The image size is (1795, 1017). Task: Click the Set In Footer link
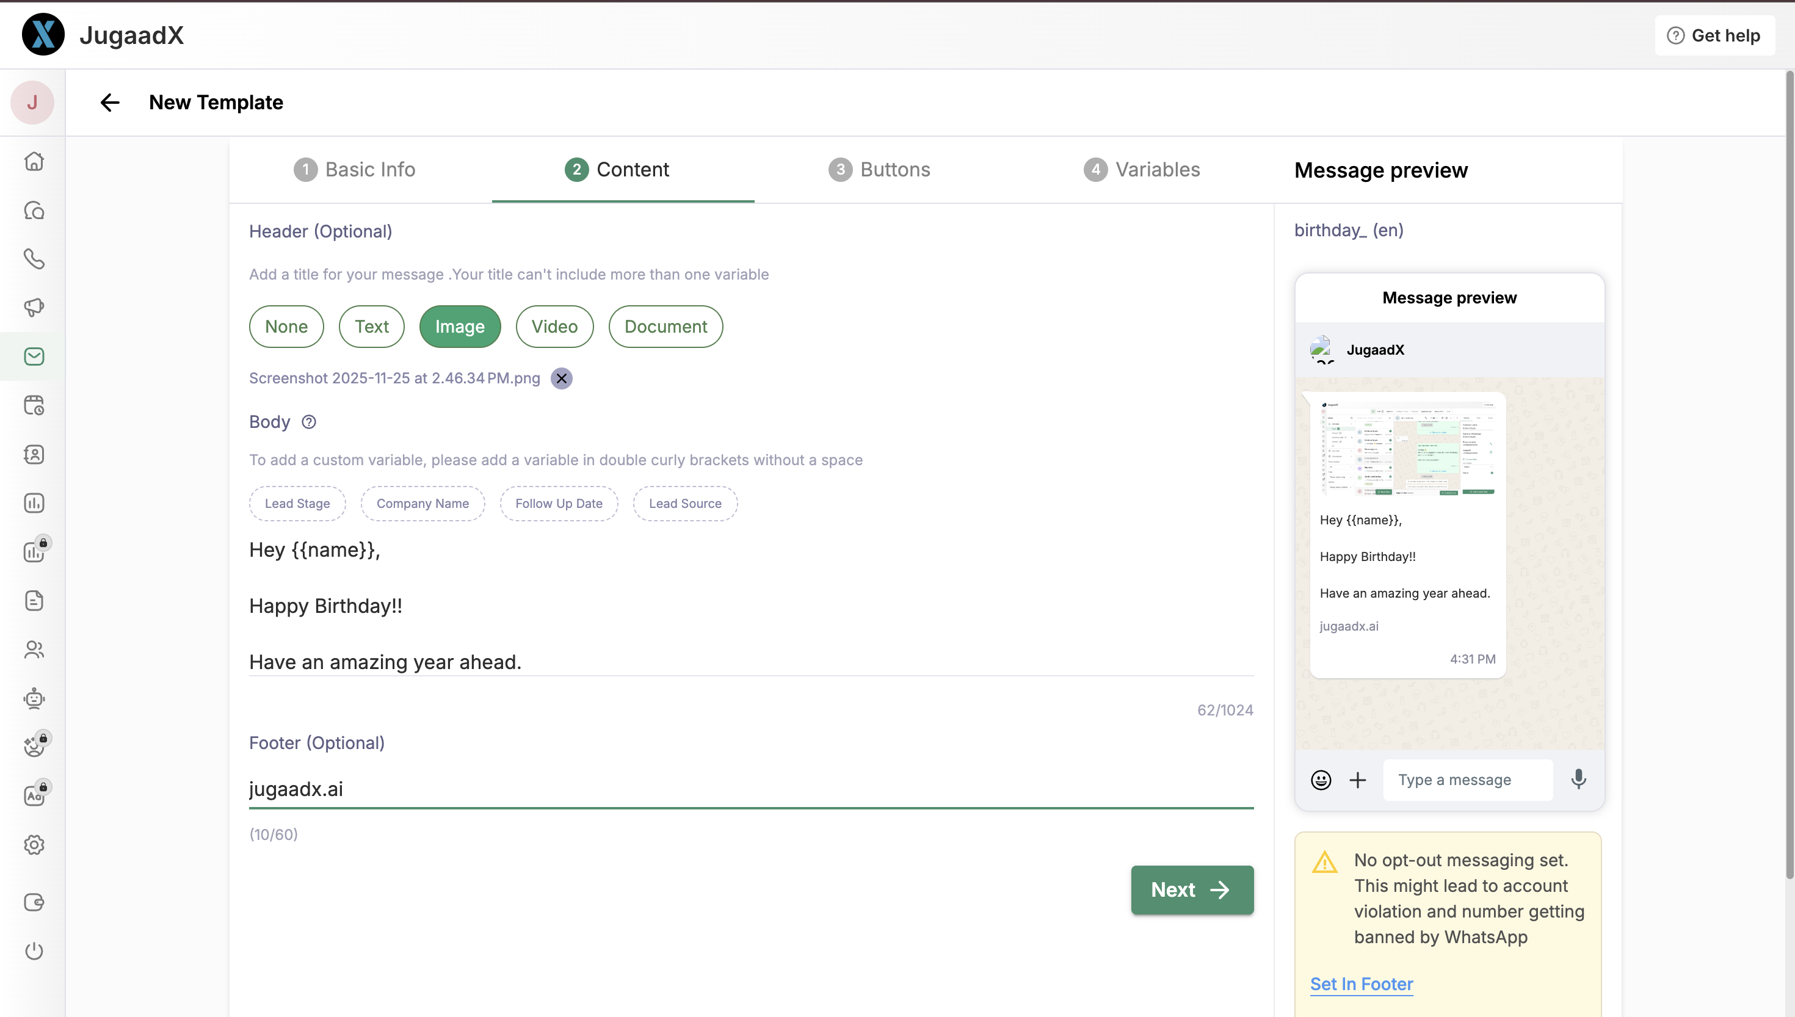pos(1362,984)
